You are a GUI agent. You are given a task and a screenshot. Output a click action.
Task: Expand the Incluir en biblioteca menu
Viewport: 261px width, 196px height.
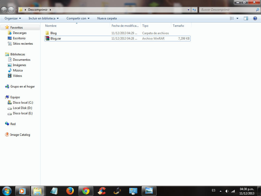click(44, 18)
